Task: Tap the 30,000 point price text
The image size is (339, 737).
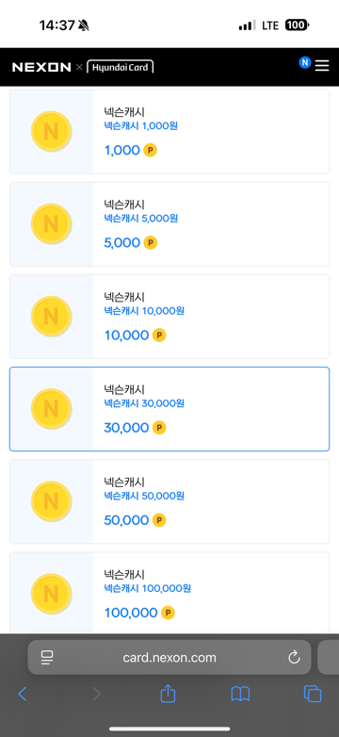Action: click(126, 428)
